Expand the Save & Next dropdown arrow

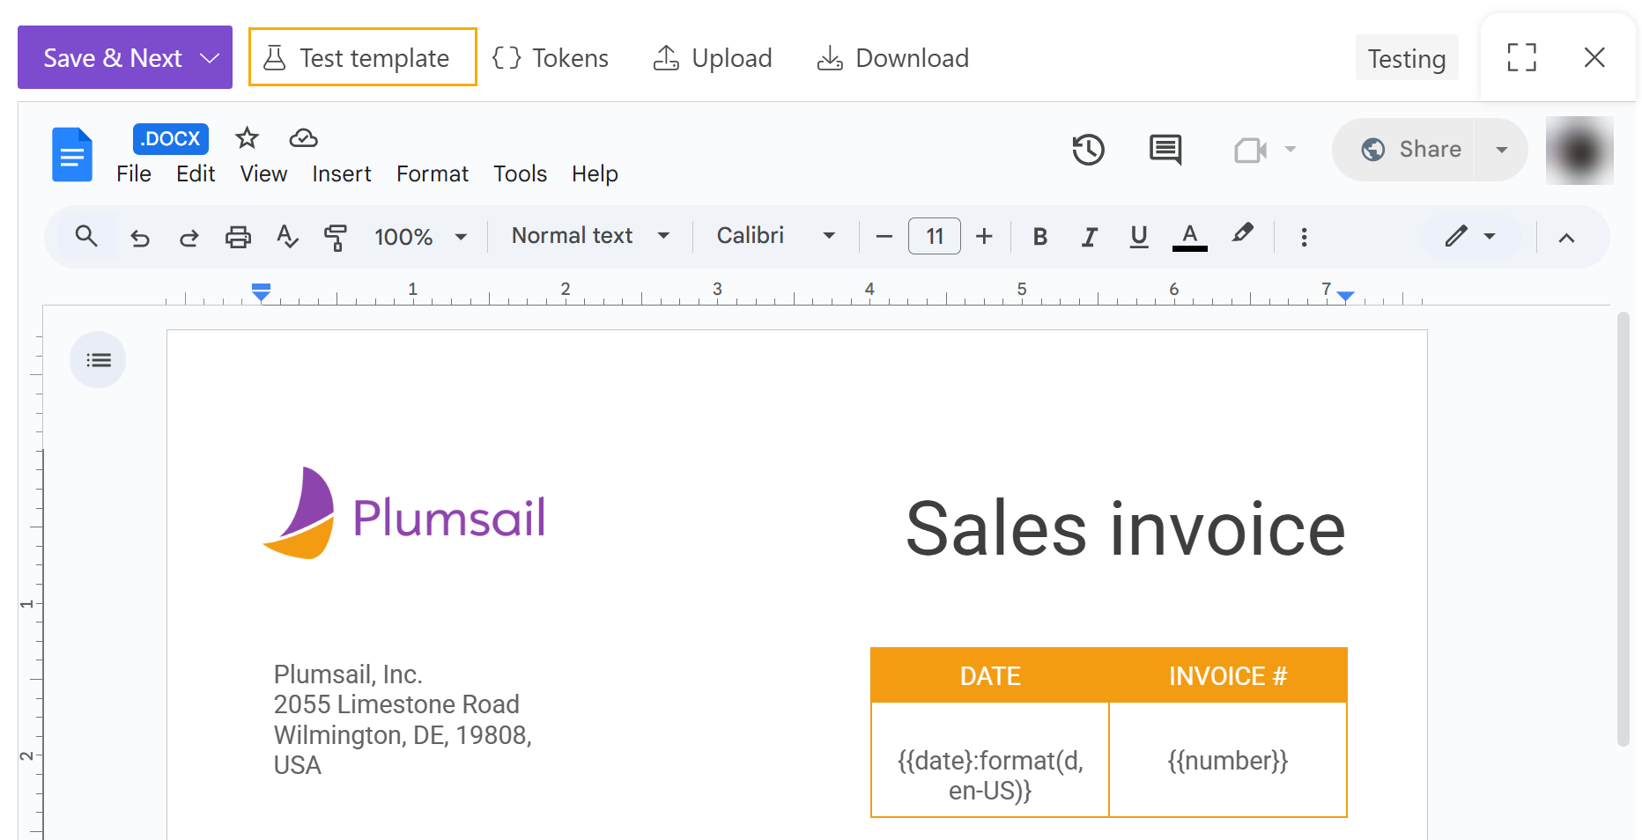tap(210, 58)
